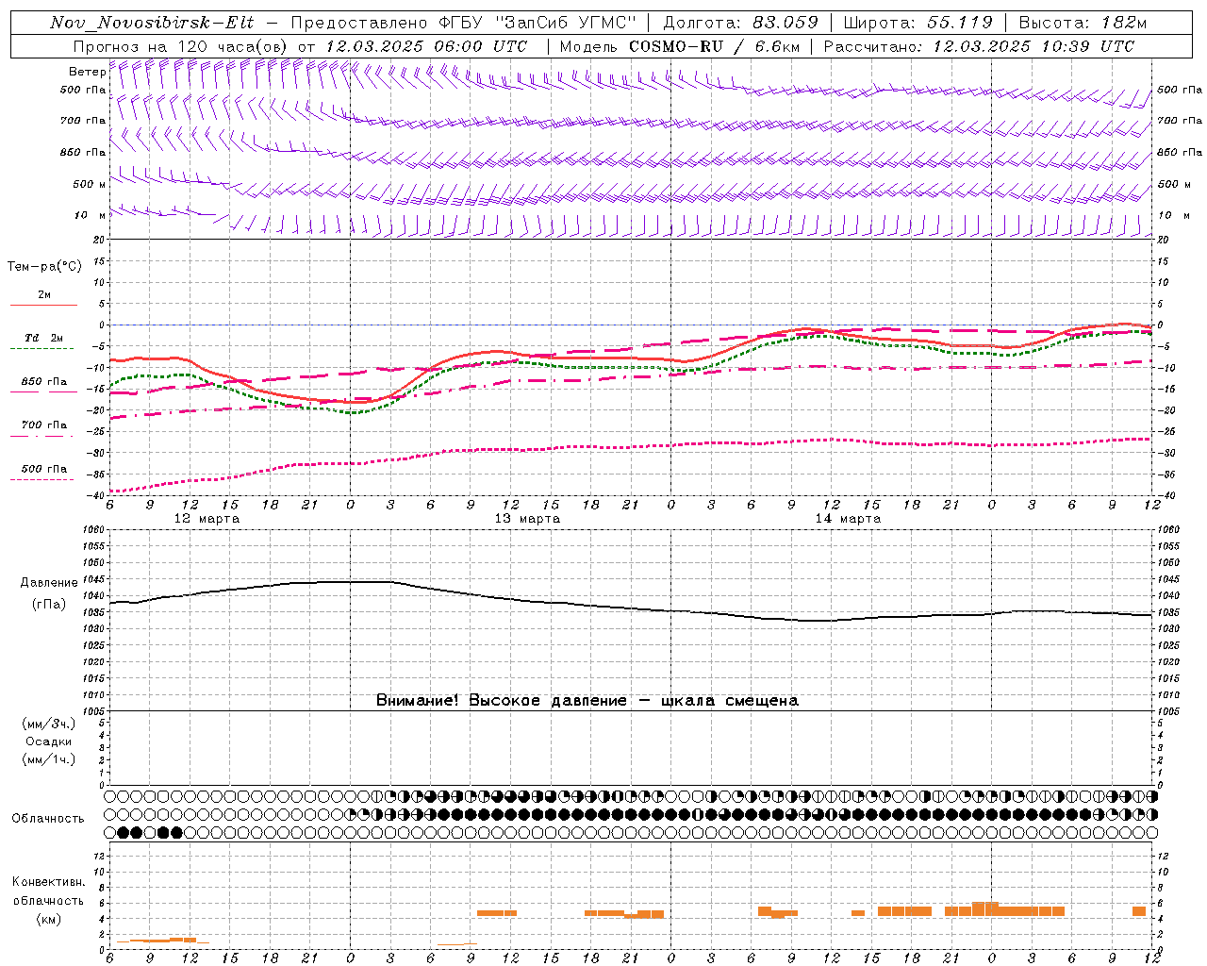This screenshot has height=966, width=1207.
Task: Select the text Прогноз на 120 часа(ов)
Action: [x=181, y=46]
